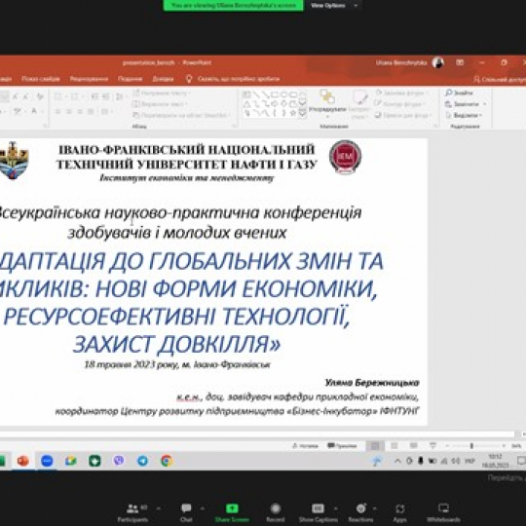Click Zoom Show Captions button
The image size is (526, 526).
318,513
